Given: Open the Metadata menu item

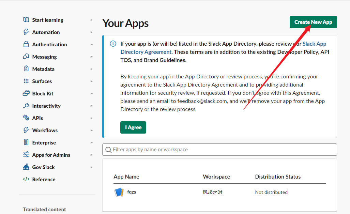Looking at the screenshot, I should tap(43, 69).
